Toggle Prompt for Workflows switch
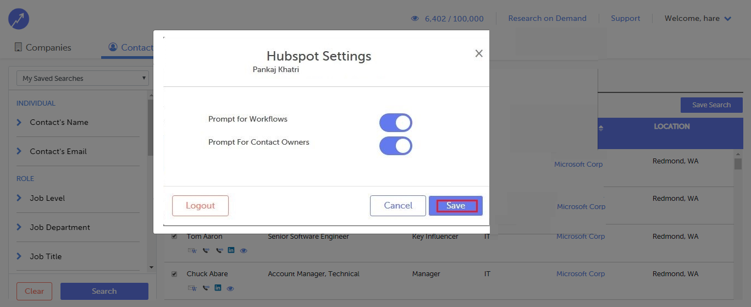Screen dimensions: 751x307 396,123
